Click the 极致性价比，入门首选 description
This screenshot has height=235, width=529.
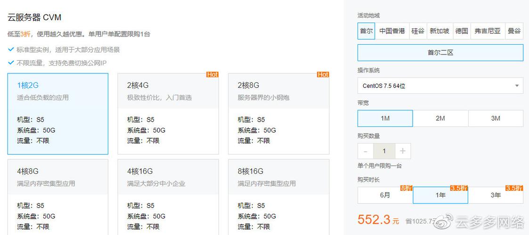(160, 98)
